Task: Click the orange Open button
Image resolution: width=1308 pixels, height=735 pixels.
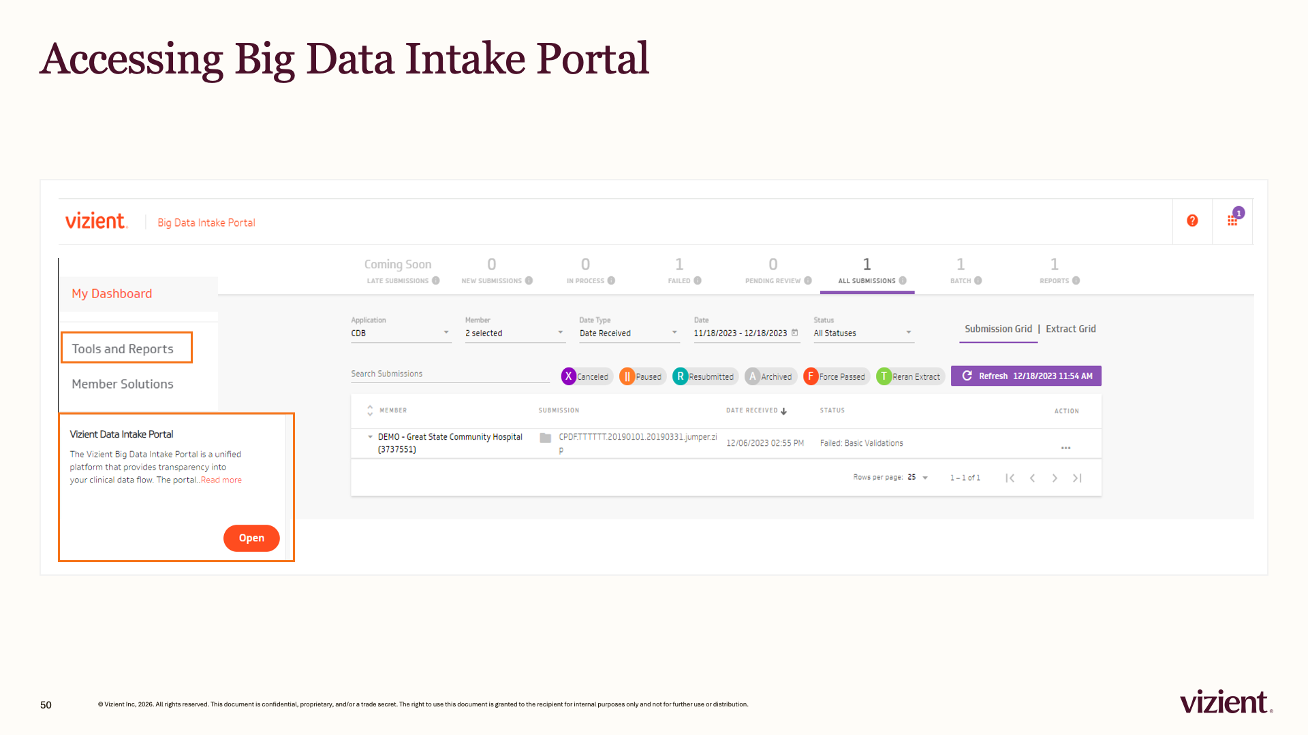Action: pyautogui.click(x=251, y=538)
